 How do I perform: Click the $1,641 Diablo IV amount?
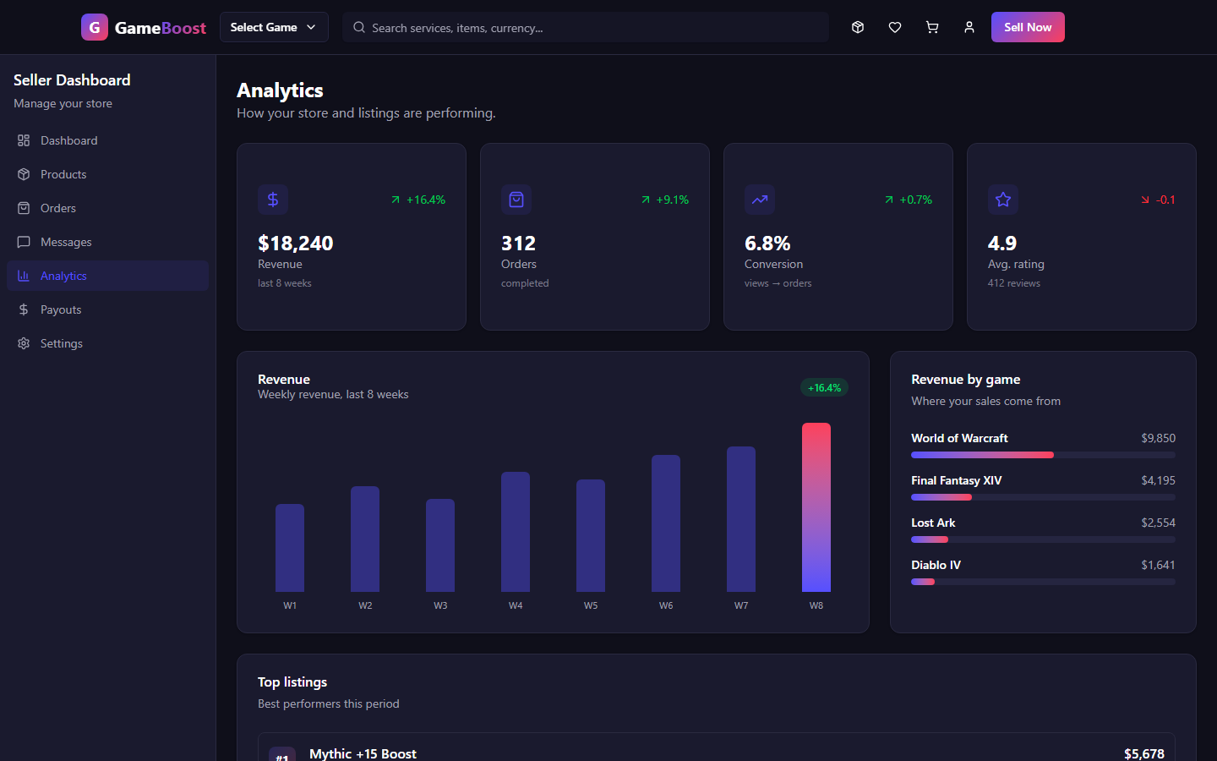[1158, 565]
